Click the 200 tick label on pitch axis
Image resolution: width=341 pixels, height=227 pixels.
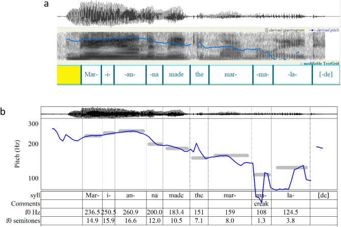33,144
